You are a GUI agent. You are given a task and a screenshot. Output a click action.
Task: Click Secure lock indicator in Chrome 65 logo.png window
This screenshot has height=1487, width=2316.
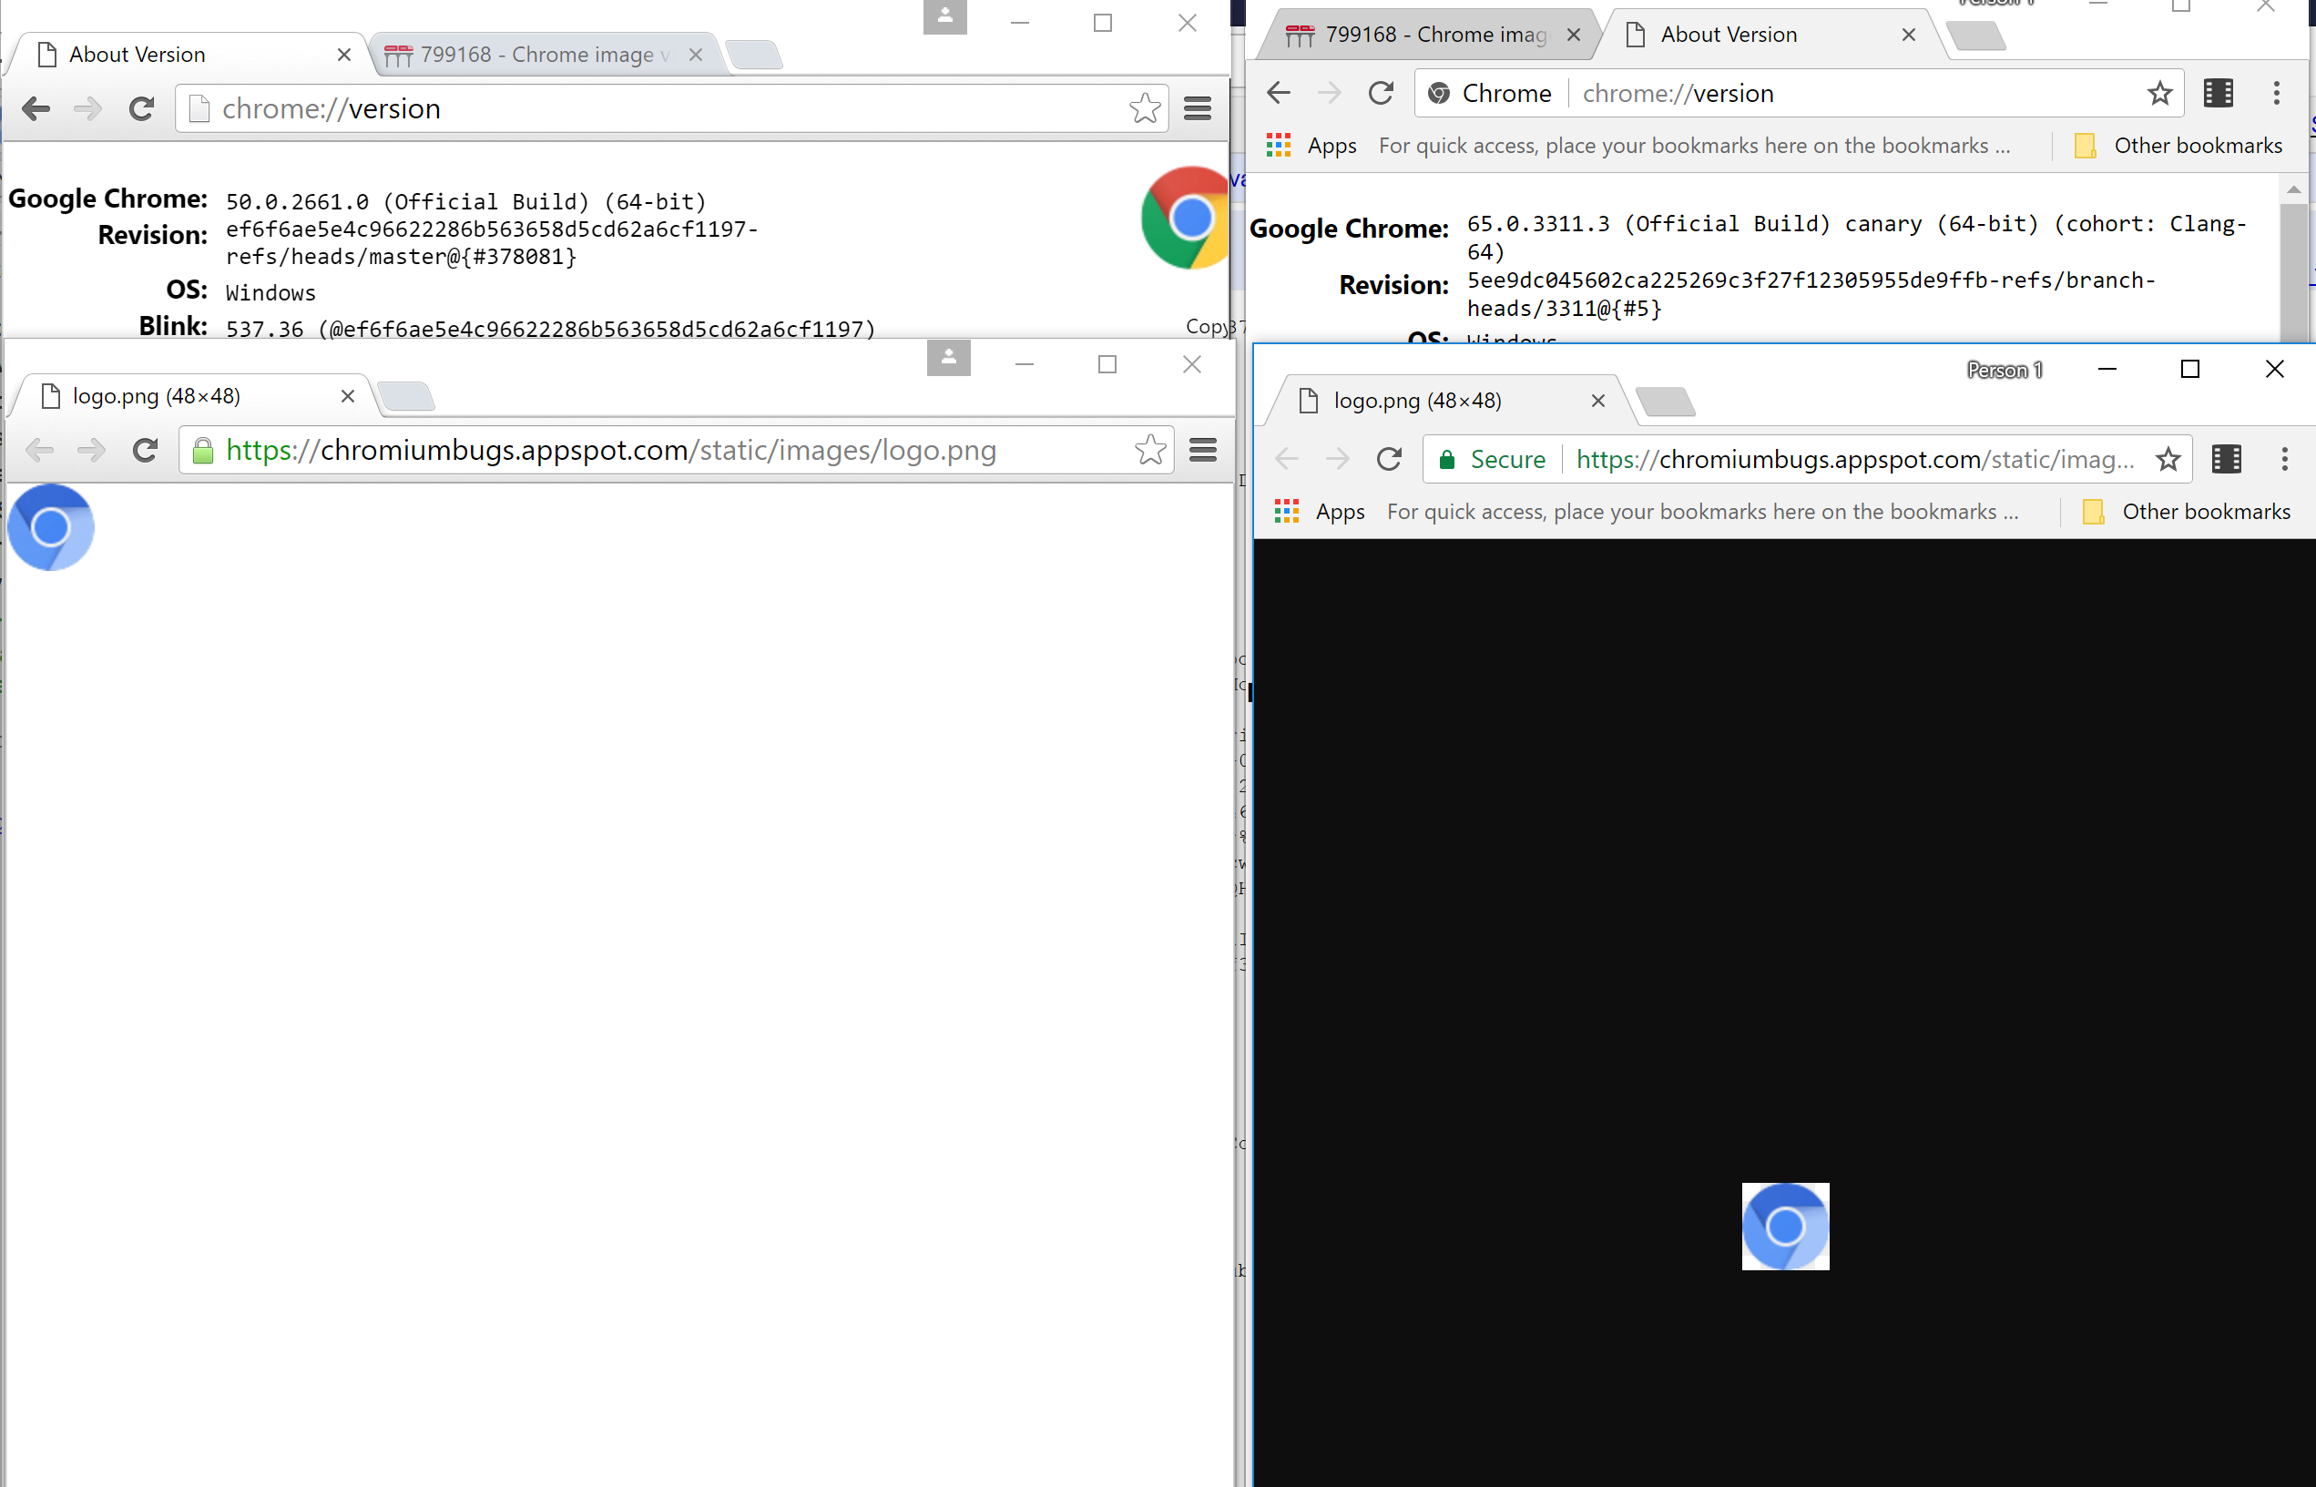pos(1492,459)
